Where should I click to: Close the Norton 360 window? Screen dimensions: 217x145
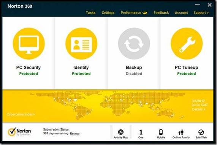tap(210, 5)
